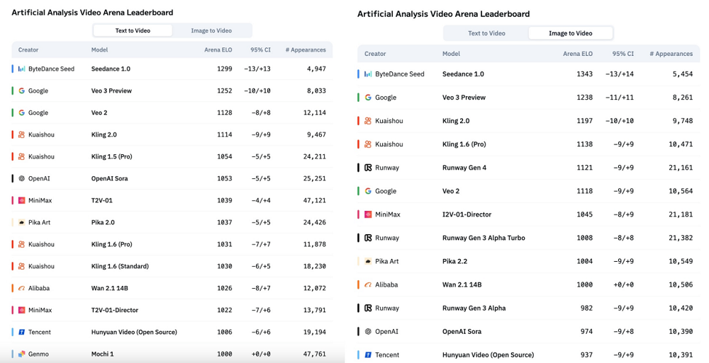Click the ByteDance Seed logo in the 1343 ELO row

368,74
